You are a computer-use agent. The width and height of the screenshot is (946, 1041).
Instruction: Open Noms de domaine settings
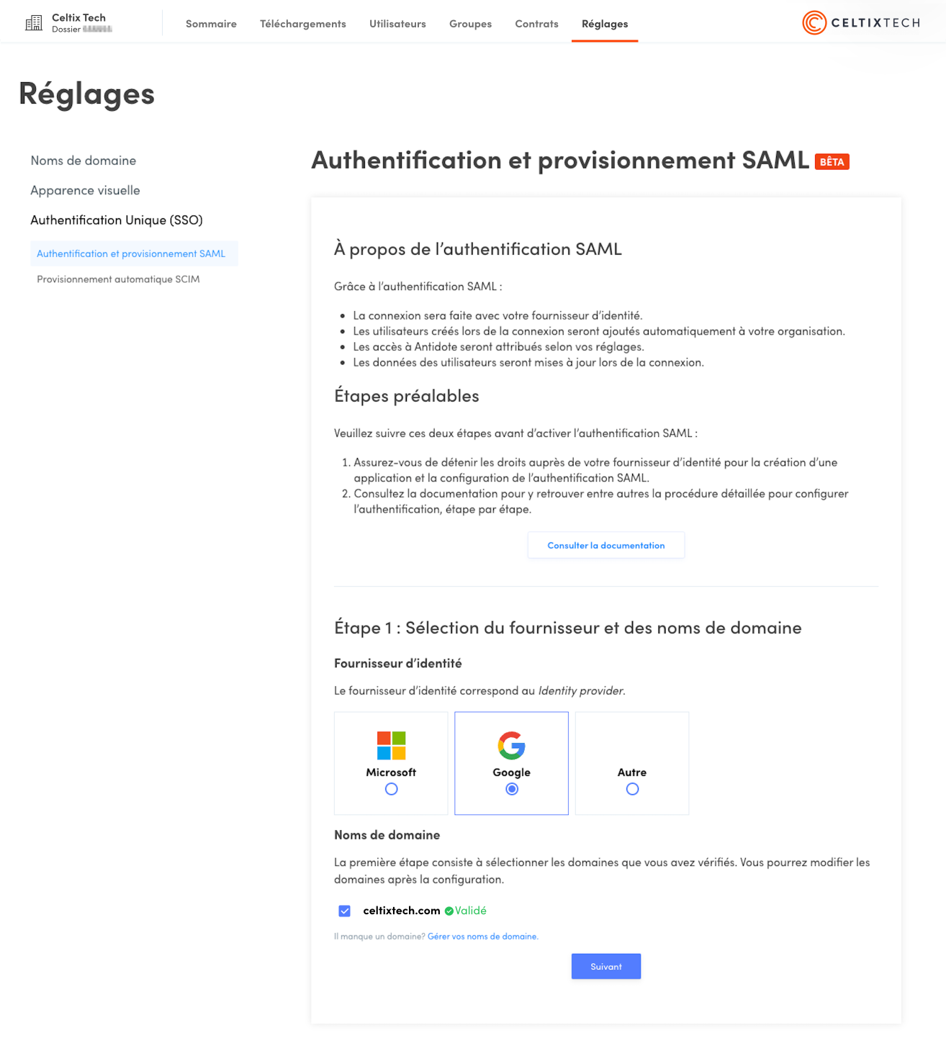point(84,161)
